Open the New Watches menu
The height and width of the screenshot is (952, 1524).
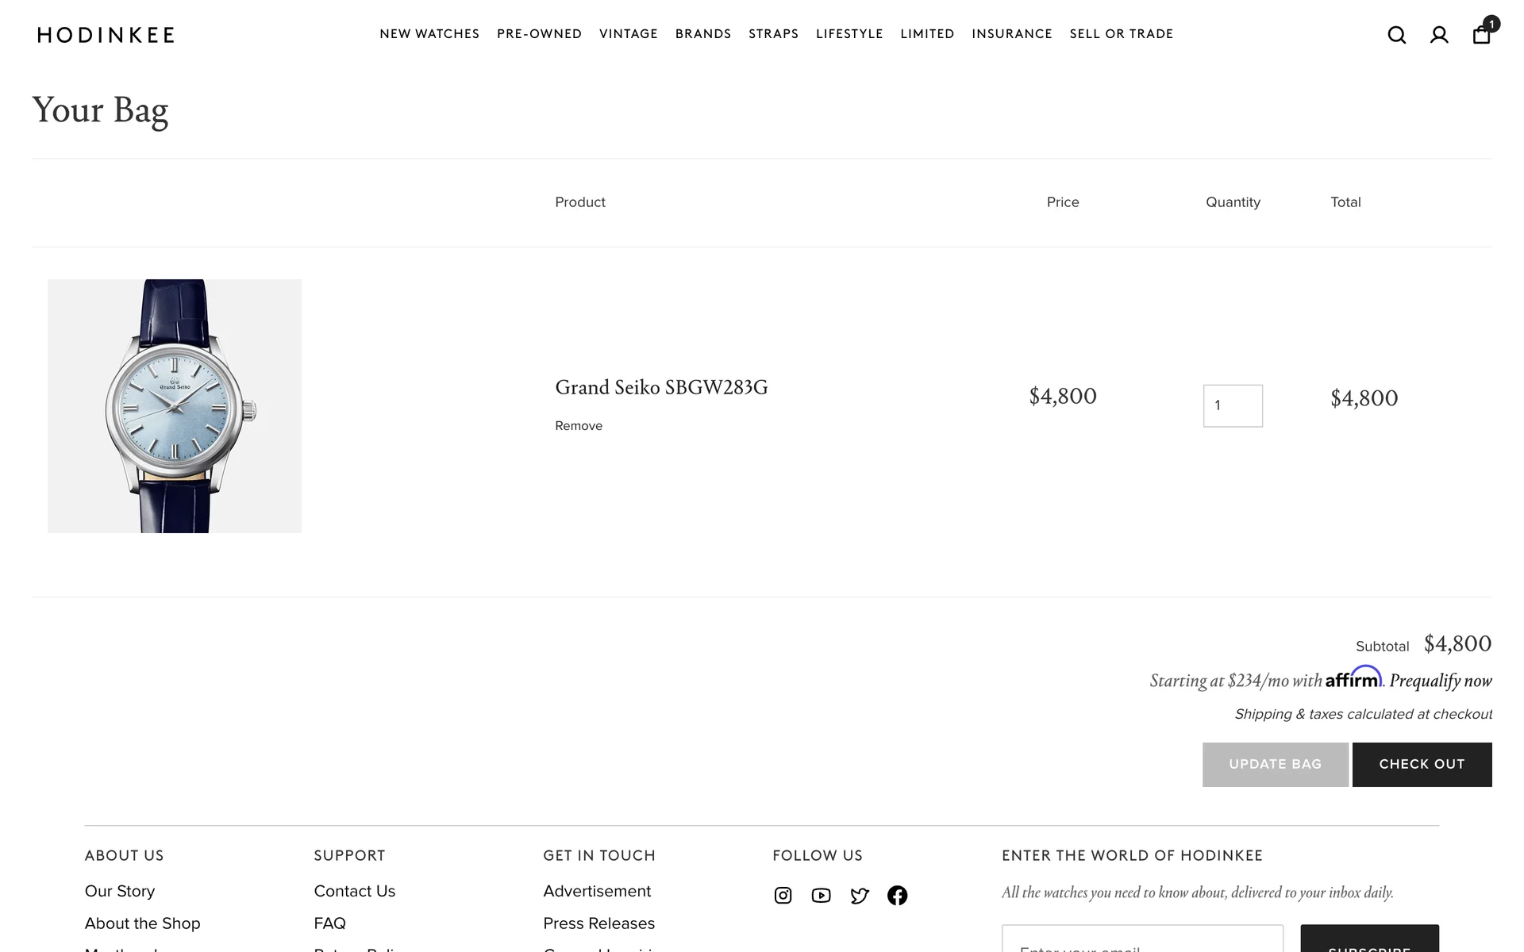pos(429,34)
